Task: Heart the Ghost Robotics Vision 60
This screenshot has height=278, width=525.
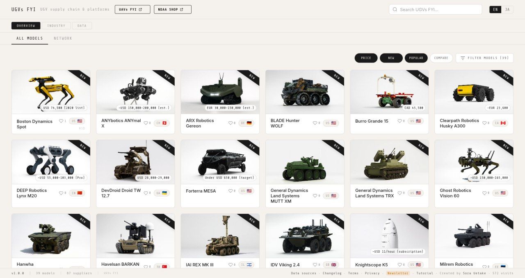Action: (484, 193)
